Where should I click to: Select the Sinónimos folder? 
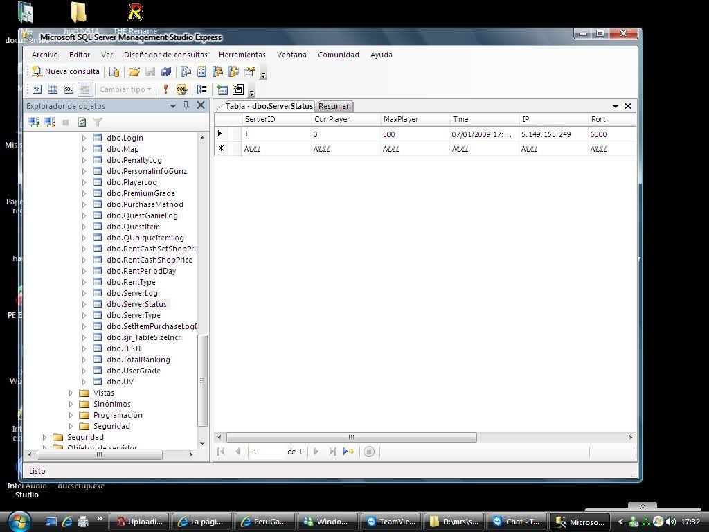click(111, 404)
